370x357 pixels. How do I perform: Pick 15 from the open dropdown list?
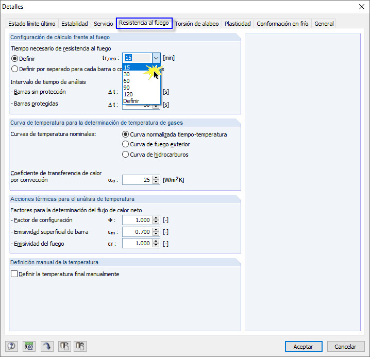coord(141,67)
